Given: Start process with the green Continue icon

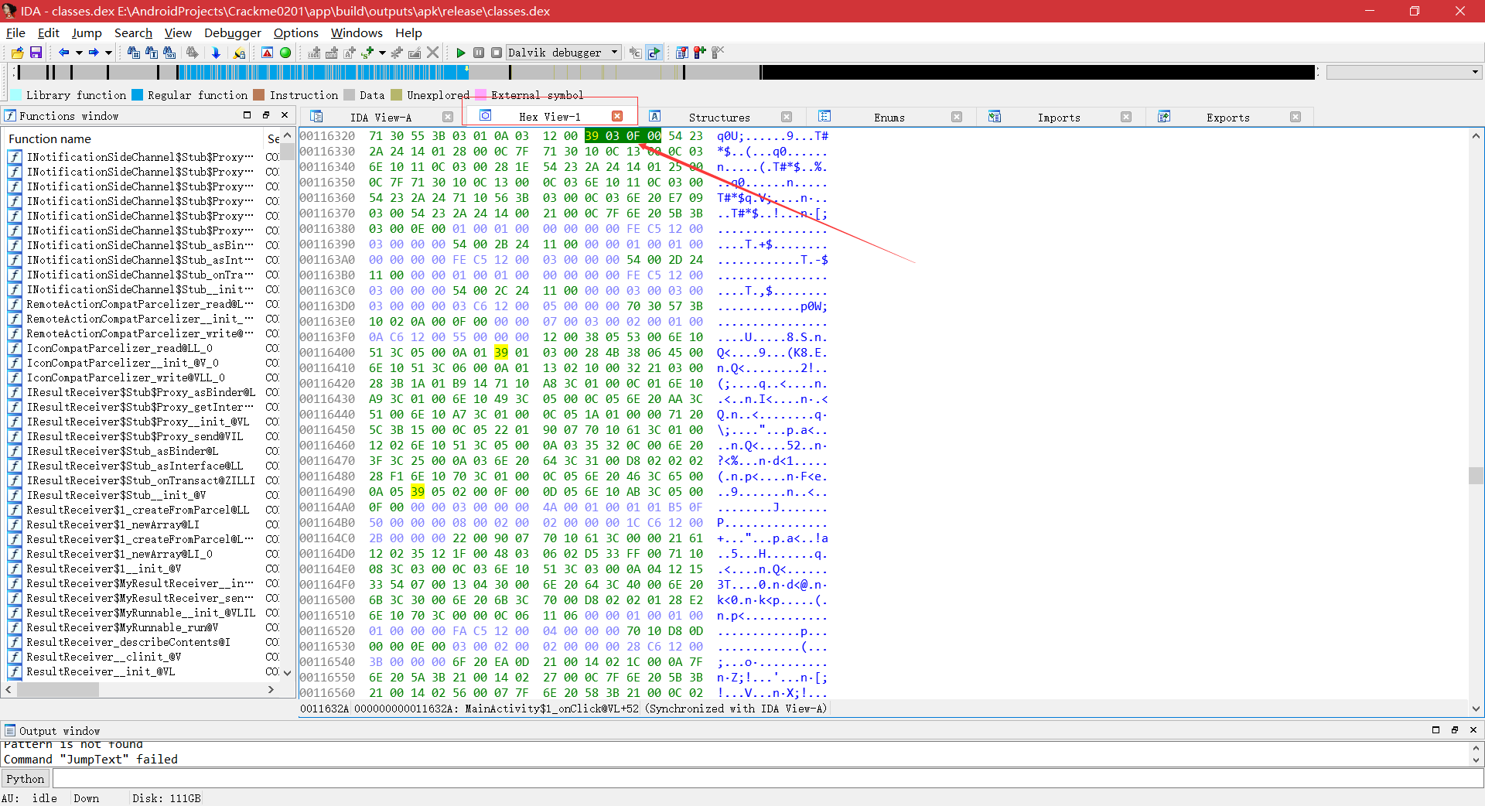Looking at the screenshot, I should click(461, 53).
